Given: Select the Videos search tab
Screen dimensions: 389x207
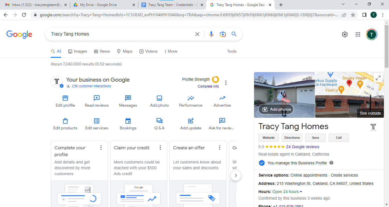Looking at the screenshot, I should (149, 51).
